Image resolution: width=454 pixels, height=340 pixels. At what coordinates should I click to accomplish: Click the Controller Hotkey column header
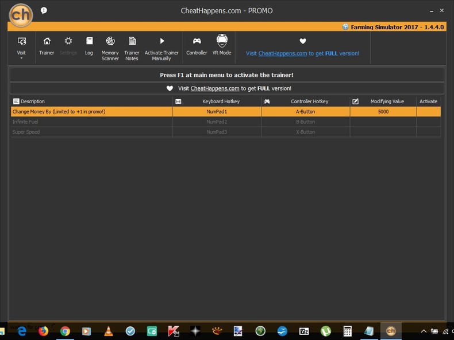click(306, 101)
